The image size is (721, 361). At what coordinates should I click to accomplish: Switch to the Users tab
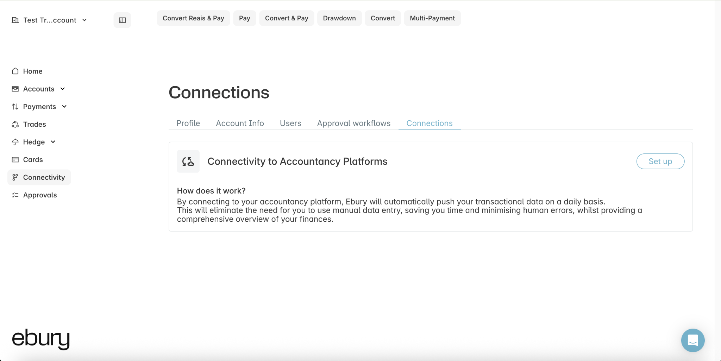(290, 123)
